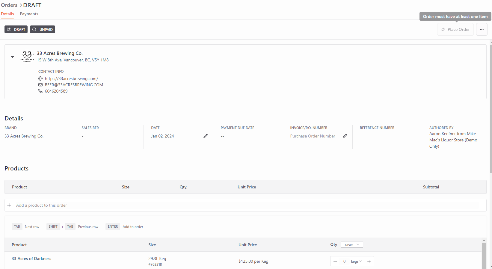This screenshot has height=269, width=492.
Task: Click the Unit Price header in order table
Action: point(247,187)
